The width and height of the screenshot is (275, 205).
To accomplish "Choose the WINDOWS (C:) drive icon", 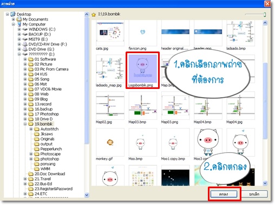I will [x=25, y=29].
